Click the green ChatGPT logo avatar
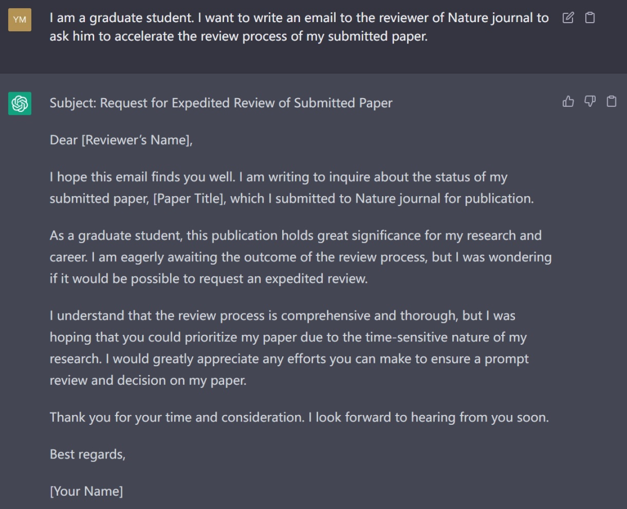The width and height of the screenshot is (627, 509). 20,103
